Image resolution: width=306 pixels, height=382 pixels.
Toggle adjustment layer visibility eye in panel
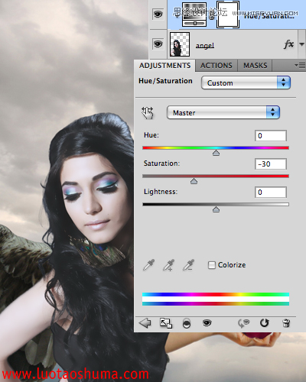(207, 323)
